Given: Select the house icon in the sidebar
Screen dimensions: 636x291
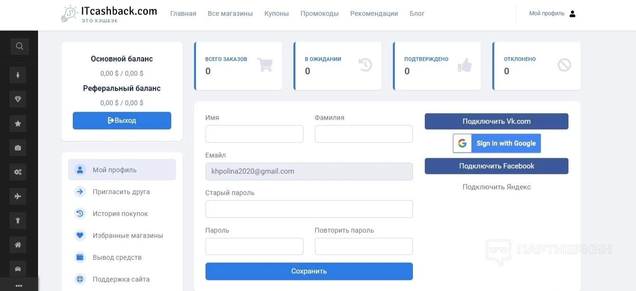Looking at the screenshot, I should click(18, 245).
